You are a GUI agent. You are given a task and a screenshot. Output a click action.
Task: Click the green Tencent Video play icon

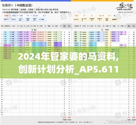coord(33,30)
